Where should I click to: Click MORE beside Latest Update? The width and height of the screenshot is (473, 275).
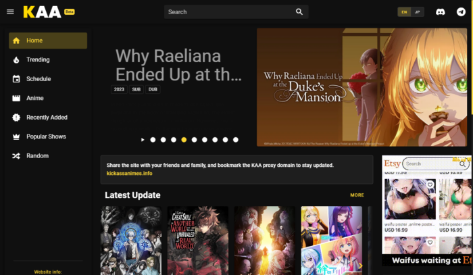pos(357,195)
